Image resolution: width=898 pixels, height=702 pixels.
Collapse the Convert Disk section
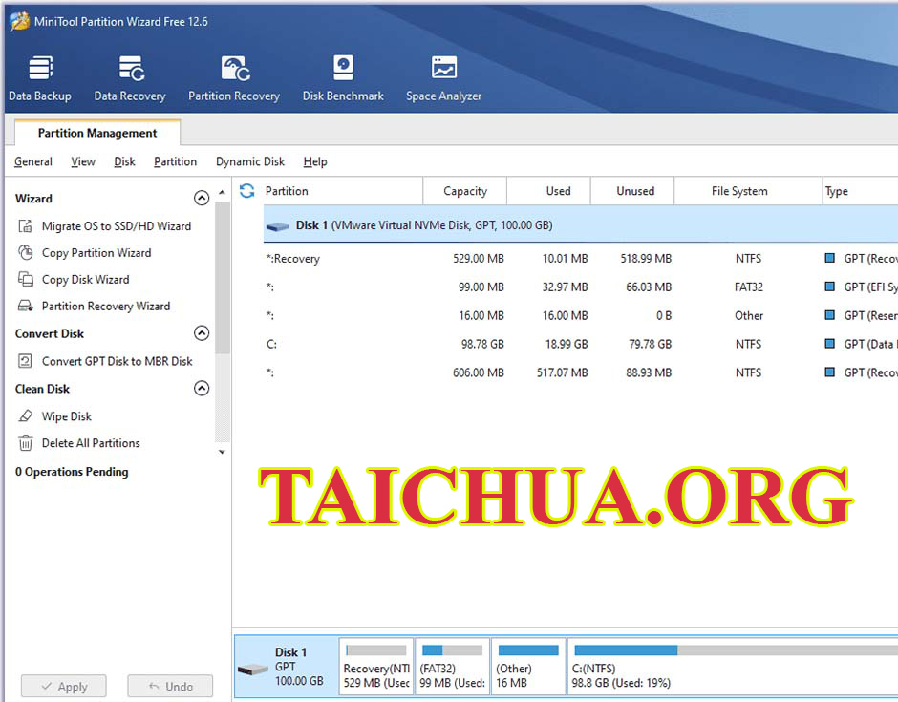click(x=202, y=333)
